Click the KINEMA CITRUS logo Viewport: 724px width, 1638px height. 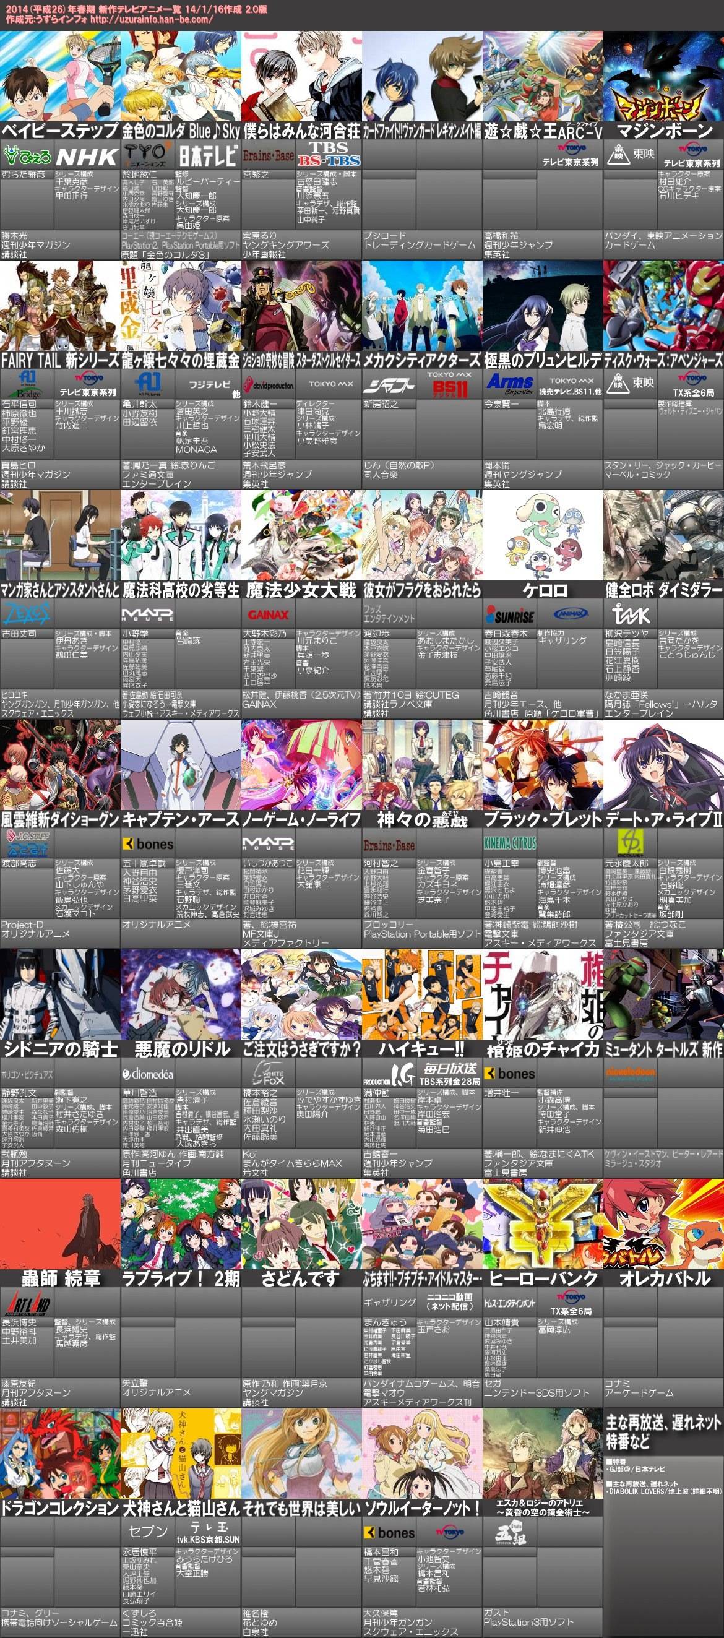click(510, 844)
